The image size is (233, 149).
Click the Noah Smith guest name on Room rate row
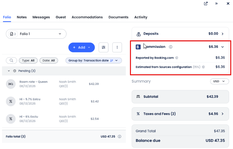67,82
